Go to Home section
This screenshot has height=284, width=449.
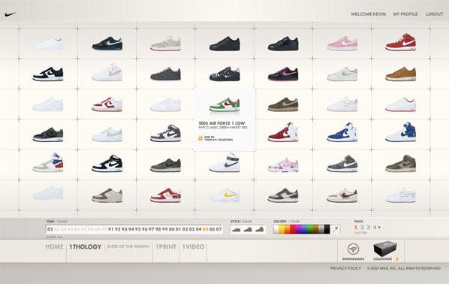[54, 246]
